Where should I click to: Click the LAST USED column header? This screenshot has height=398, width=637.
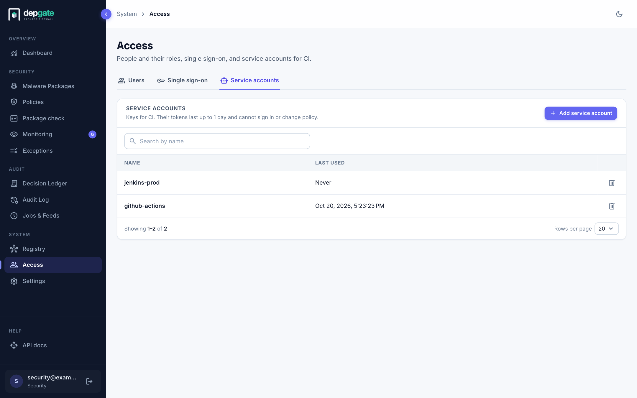tap(330, 163)
